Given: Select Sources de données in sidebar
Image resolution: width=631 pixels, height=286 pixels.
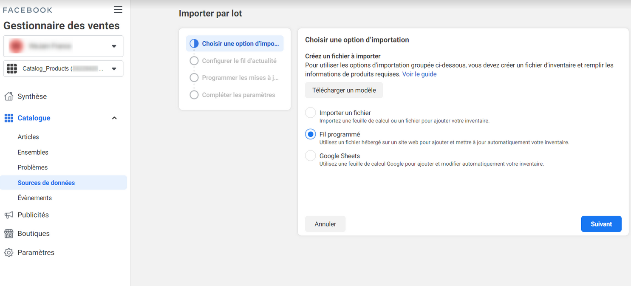Looking at the screenshot, I should 64,183.
